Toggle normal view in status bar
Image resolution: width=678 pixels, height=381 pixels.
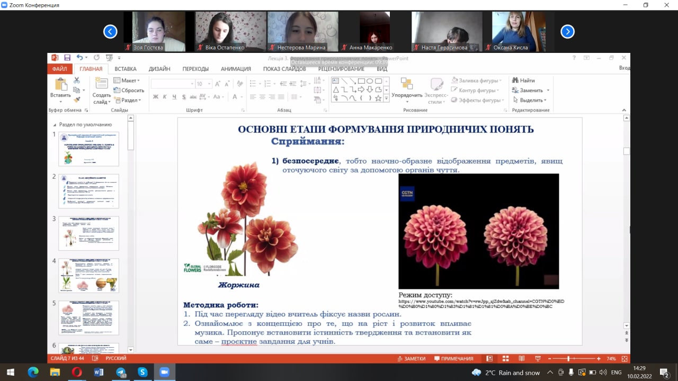tap(489, 358)
